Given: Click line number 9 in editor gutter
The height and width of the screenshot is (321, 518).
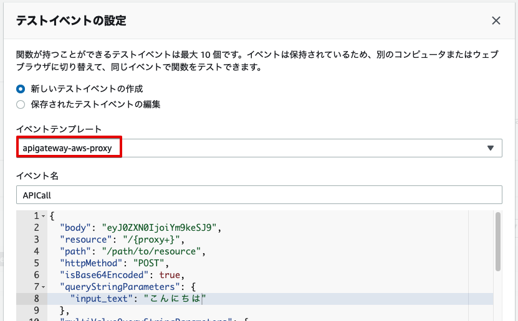Looking at the screenshot, I should (x=36, y=310).
